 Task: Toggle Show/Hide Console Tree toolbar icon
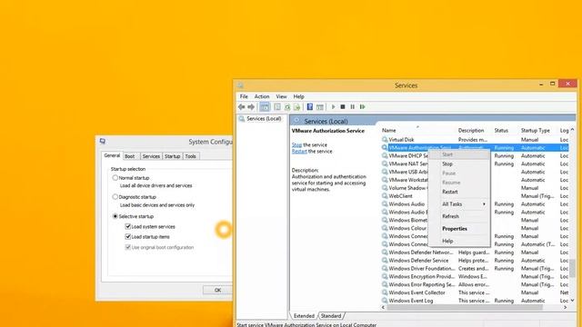click(265, 107)
